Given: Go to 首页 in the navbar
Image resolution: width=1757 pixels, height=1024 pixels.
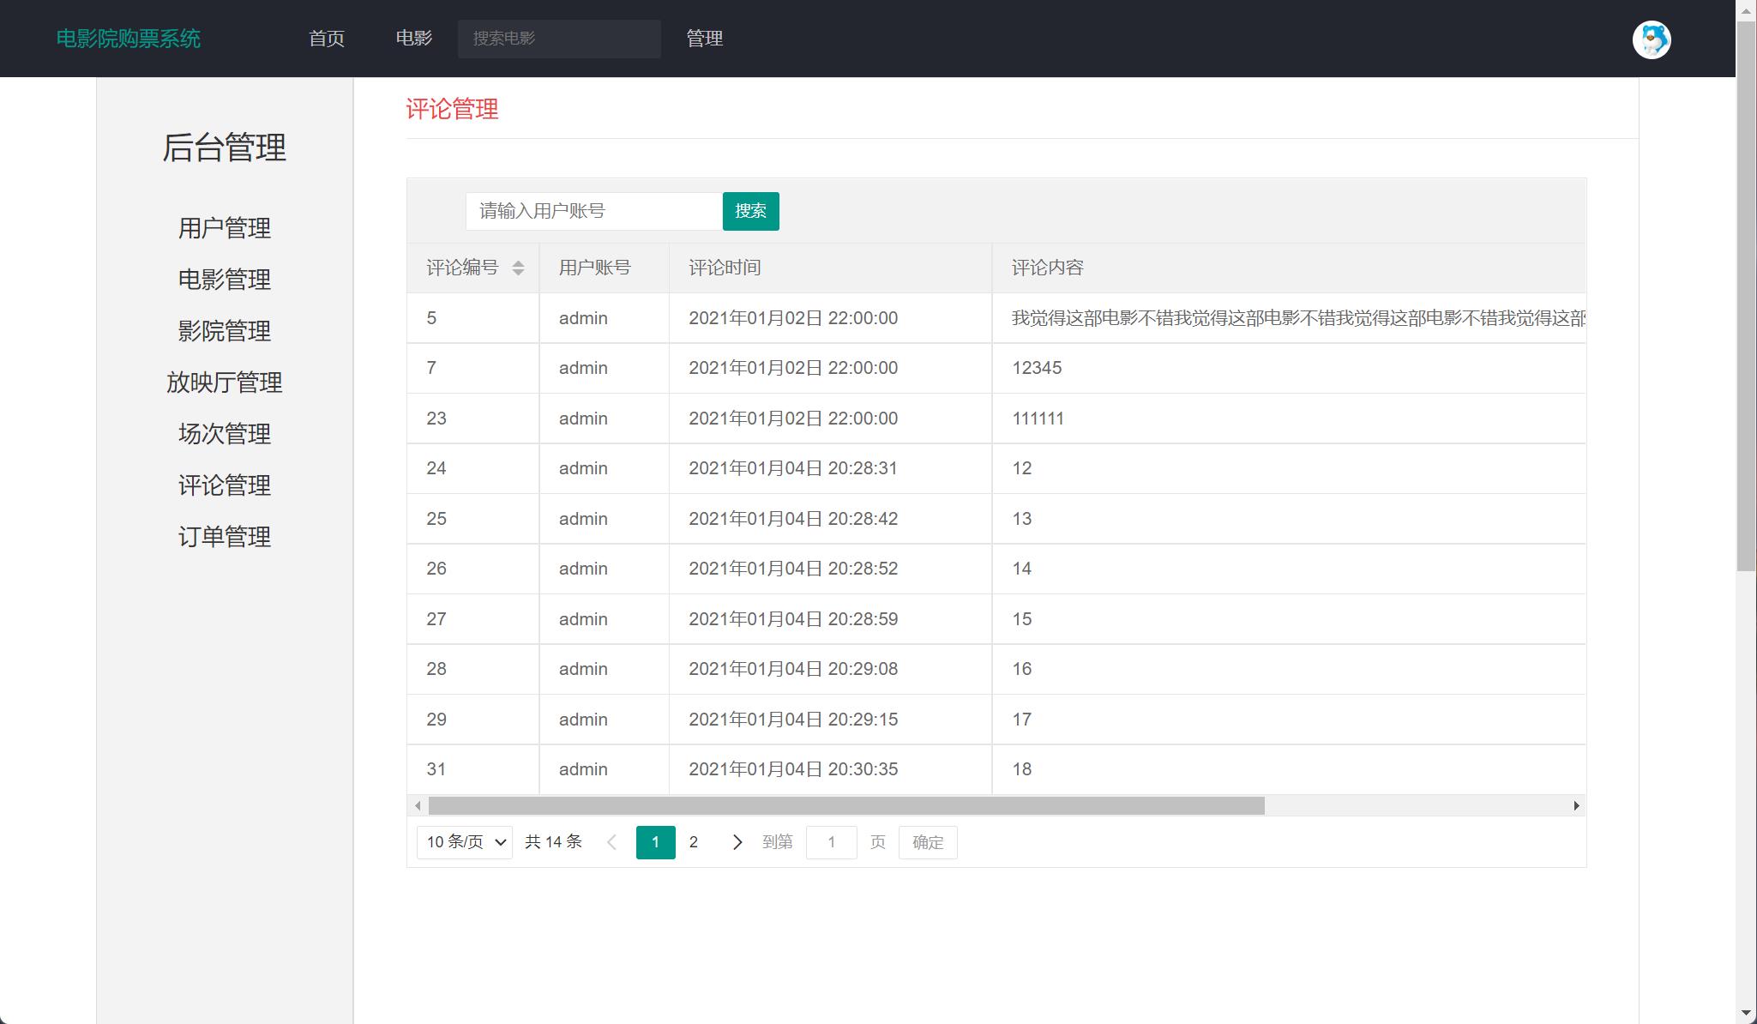Looking at the screenshot, I should 327,39.
